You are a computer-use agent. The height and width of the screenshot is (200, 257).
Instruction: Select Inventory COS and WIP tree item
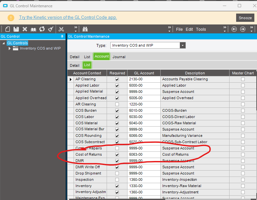pyautogui.click(x=40, y=48)
